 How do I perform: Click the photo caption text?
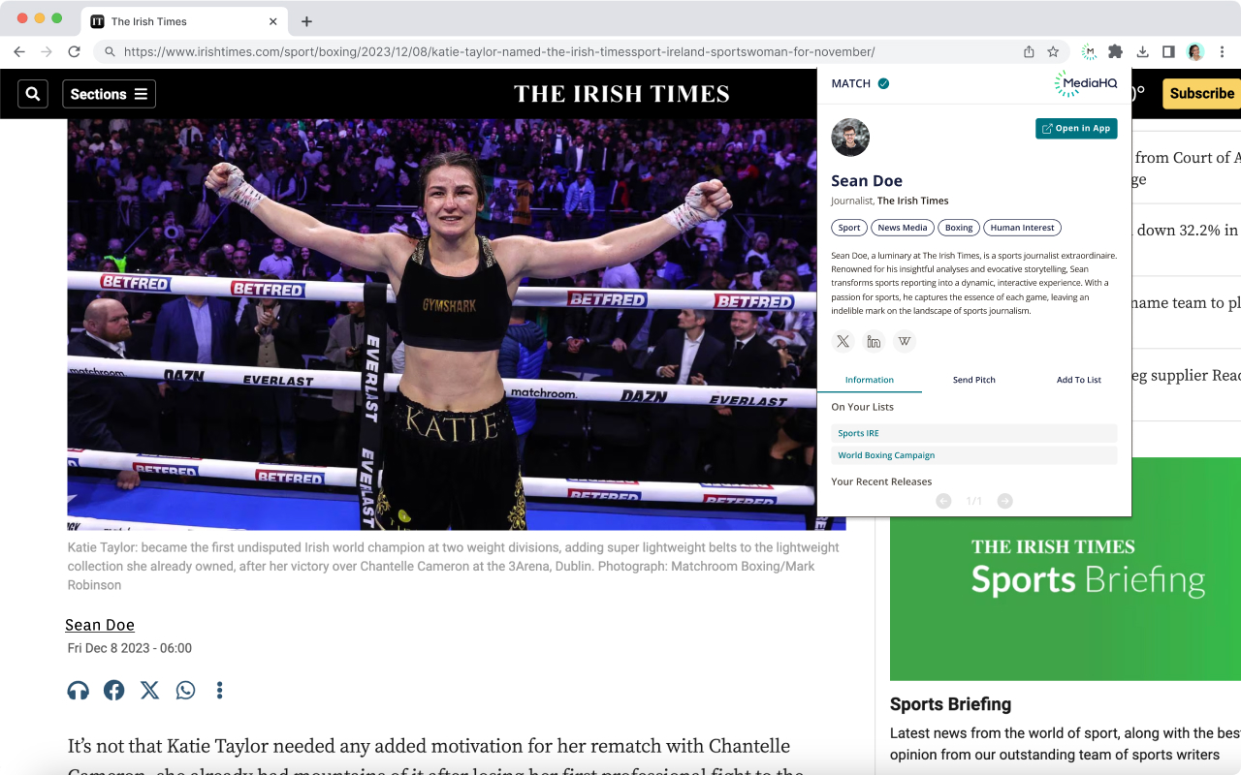pos(454,566)
